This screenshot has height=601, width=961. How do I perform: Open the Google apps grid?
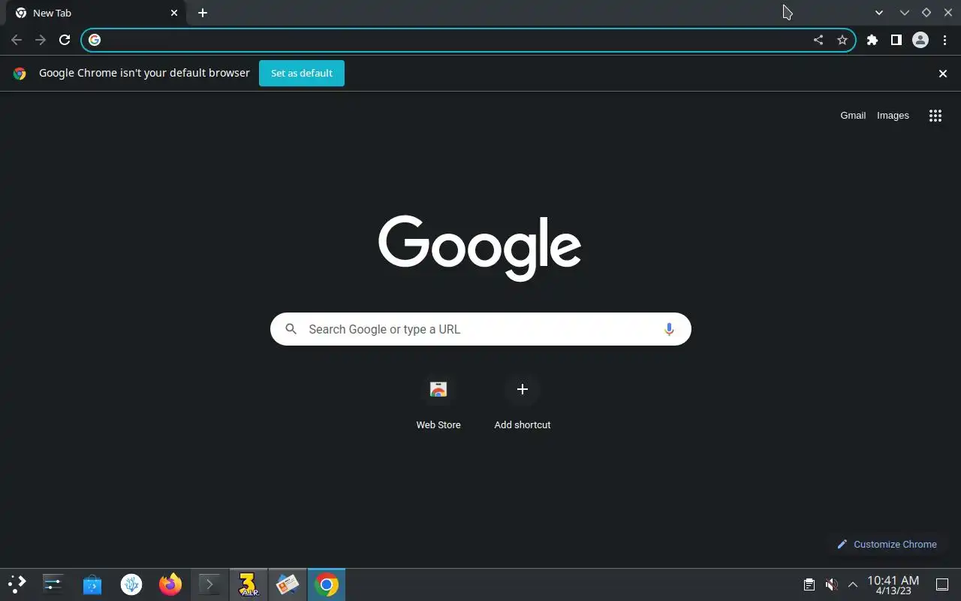(x=935, y=116)
